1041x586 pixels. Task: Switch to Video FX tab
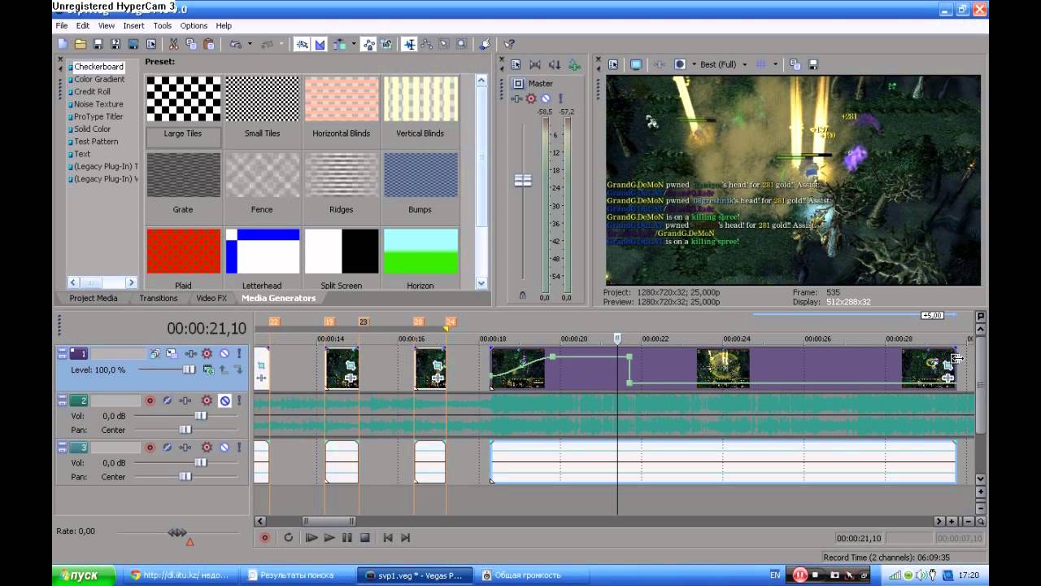pos(211,299)
